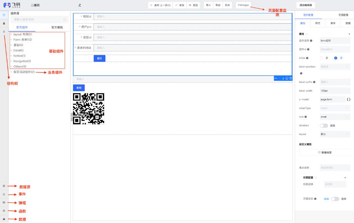Open the 事件 (events) sidebar icon
This screenshot has height=223, width=354.
(4, 194)
